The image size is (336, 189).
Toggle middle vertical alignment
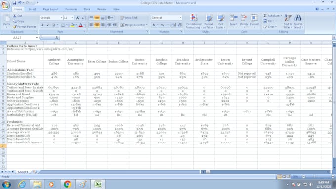(97, 18)
